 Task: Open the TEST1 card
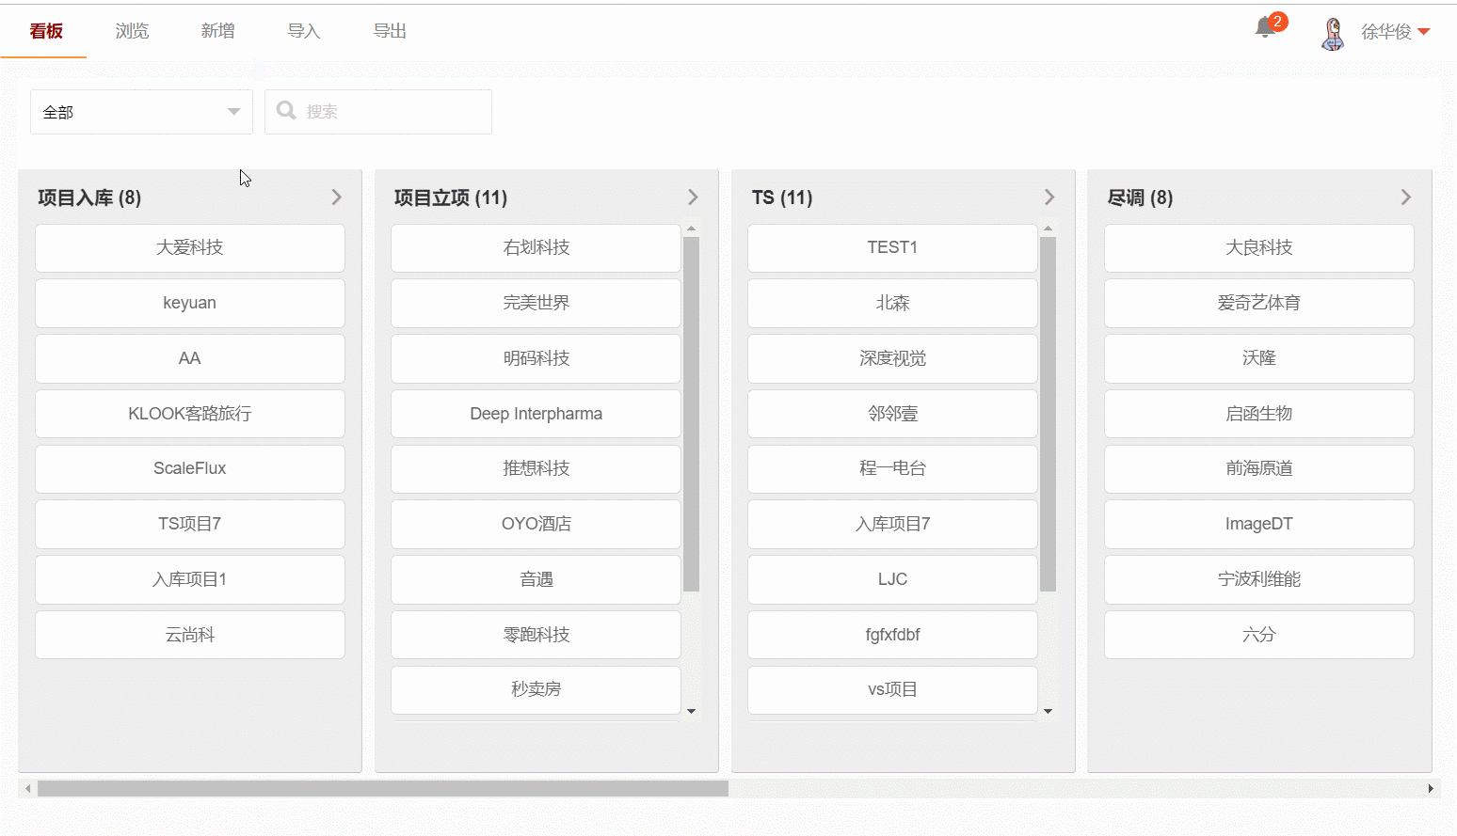pos(892,248)
